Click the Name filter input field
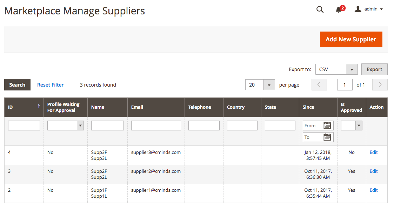Screen dimensions: 394x210 coord(107,126)
